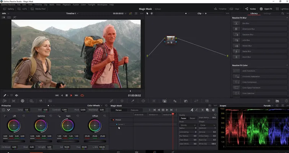289x153 pixels.
Task: Open the Fusion menu
Action: point(75,5)
